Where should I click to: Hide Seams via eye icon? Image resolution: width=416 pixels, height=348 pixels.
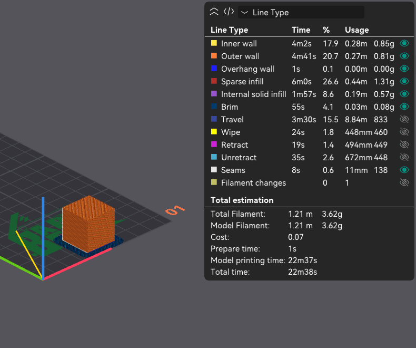click(x=404, y=170)
